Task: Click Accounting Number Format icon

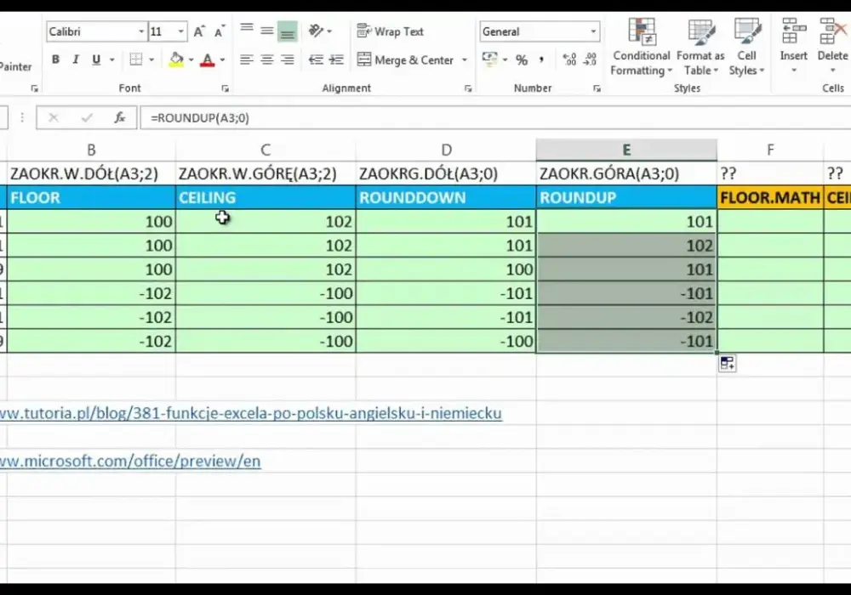Action: pyautogui.click(x=489, y=59)
